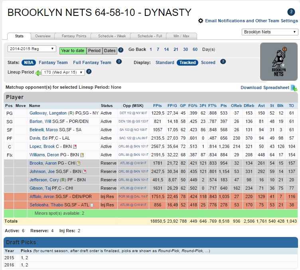Sort by OReb column header
Screen dimensions: 300x270
236,106
